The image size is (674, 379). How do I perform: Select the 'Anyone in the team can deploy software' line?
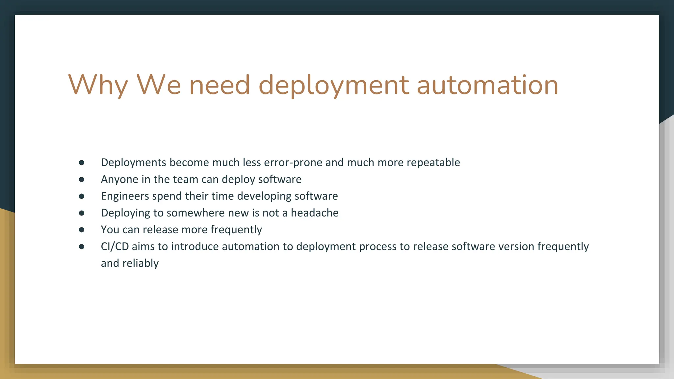(x=201, y=179)
